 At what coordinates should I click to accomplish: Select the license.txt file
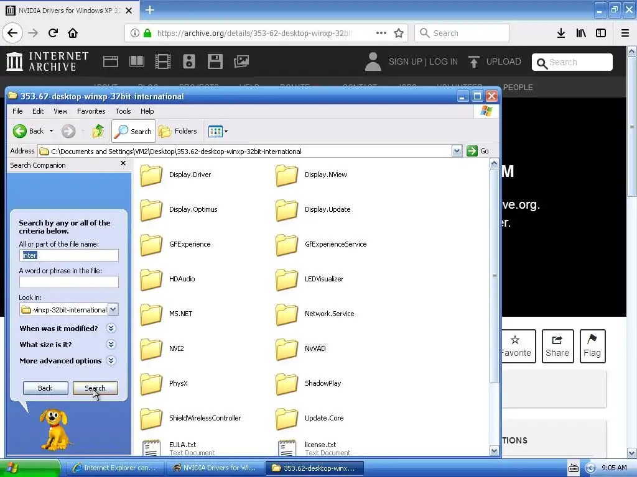314,448
